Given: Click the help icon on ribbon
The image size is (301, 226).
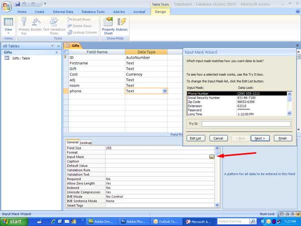Looking at the screenshot, I should (x=298, y=12).
